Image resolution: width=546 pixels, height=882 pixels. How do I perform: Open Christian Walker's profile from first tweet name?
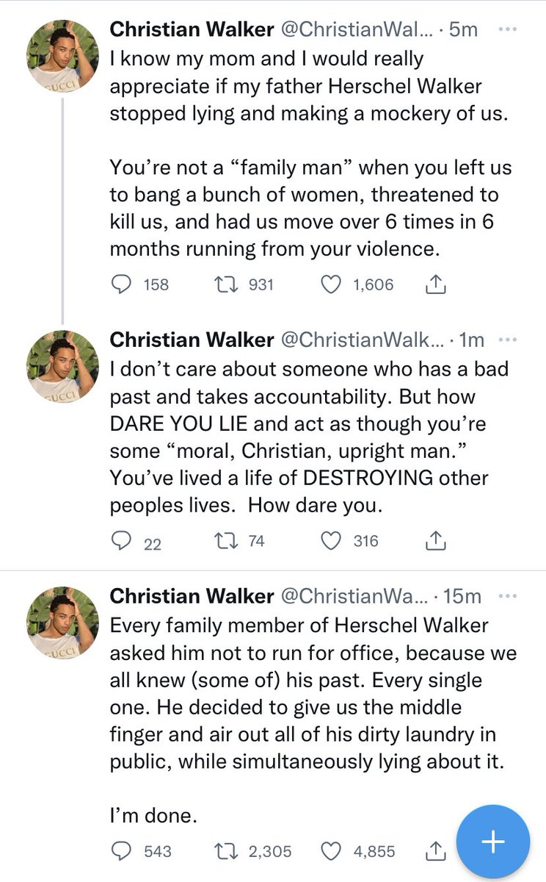192,29
